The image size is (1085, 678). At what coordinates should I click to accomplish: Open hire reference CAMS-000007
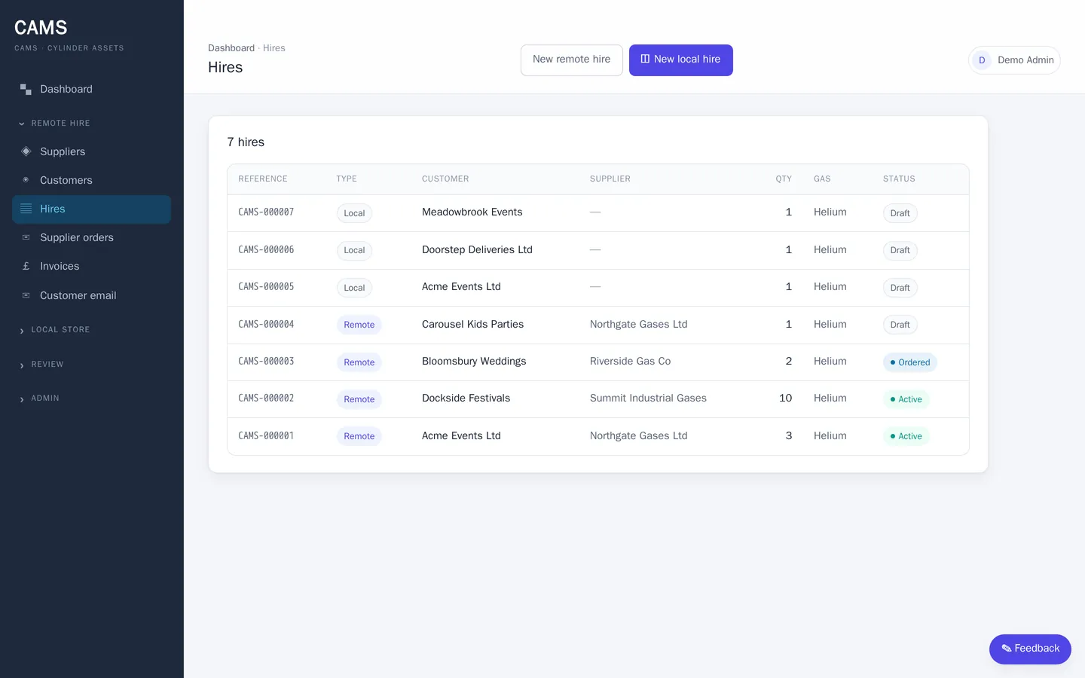coord(266,212)
